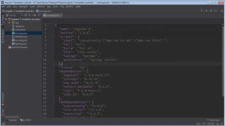
Task: Open the Help menu
Action: coord(78,7)
